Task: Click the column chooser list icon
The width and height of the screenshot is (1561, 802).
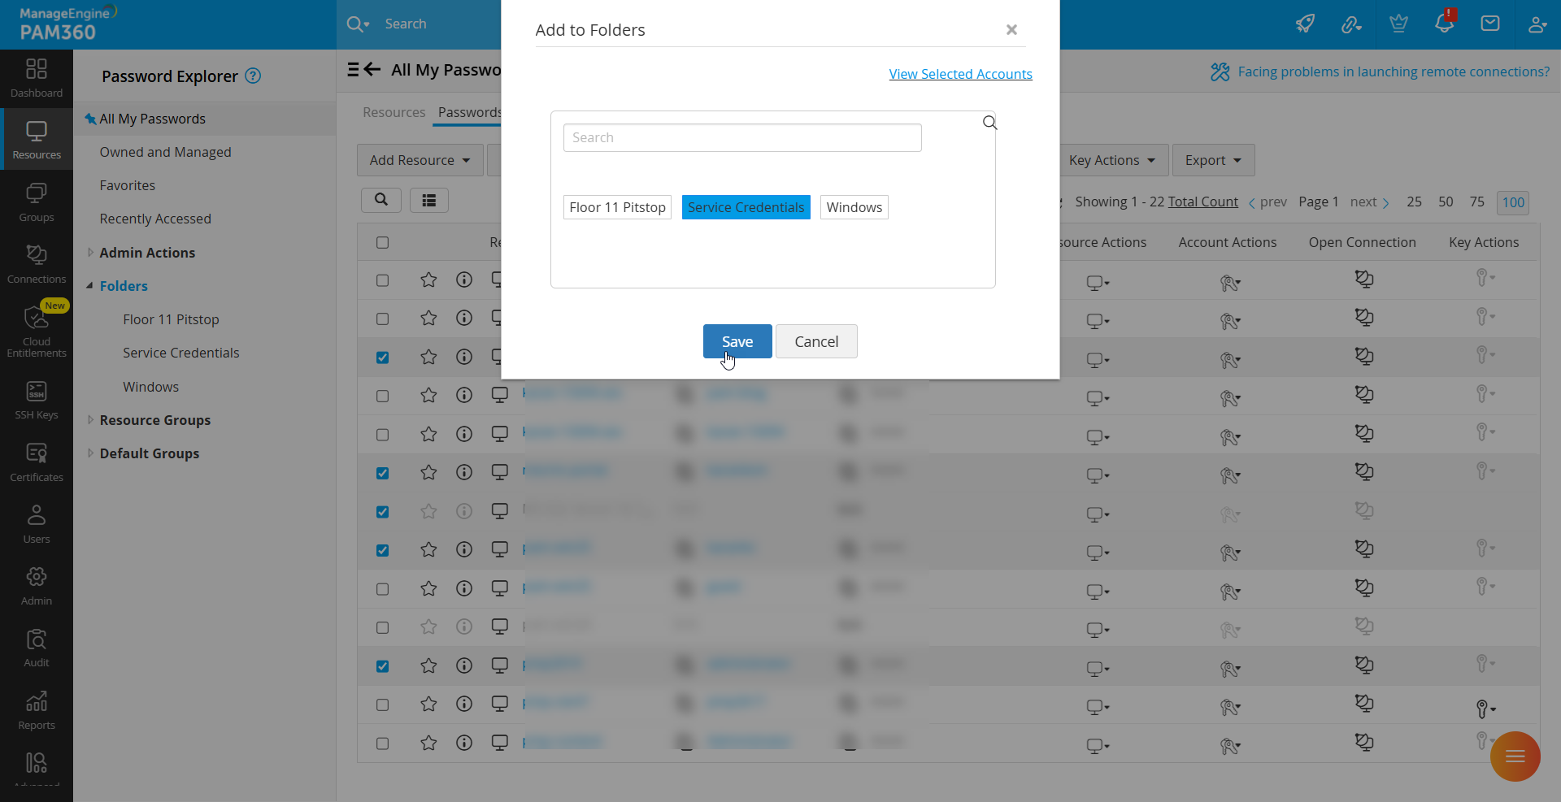Action: tap(429, 200)
